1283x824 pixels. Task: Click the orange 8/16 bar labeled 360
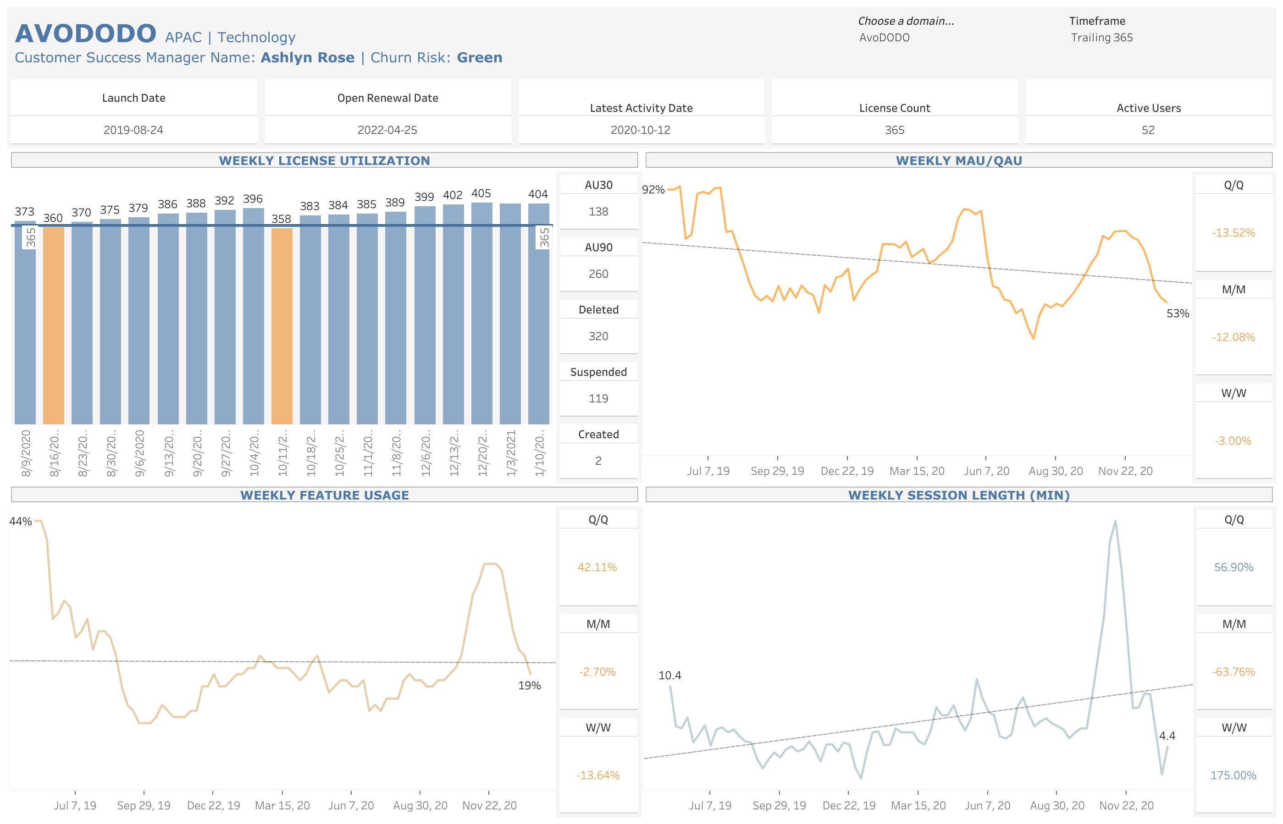point(54,325)
